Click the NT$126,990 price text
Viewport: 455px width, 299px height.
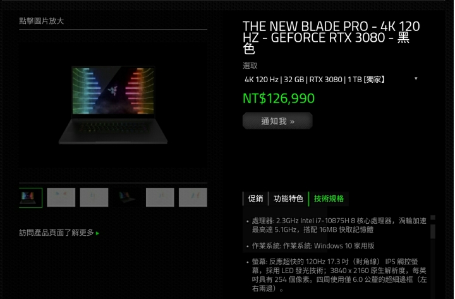(279, 99)
